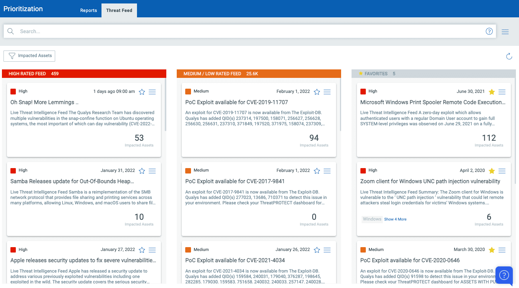Select the Threat Feed tab
519x288 pixels.
(x=119, y=10)
